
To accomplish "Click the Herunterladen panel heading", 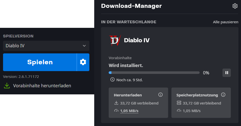I will 128,95.
